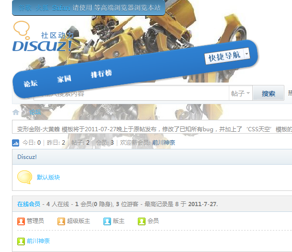
Task: Click the green icon beside the online member 前川神奈
Action: pyautogui.click(x=21, y=241)
